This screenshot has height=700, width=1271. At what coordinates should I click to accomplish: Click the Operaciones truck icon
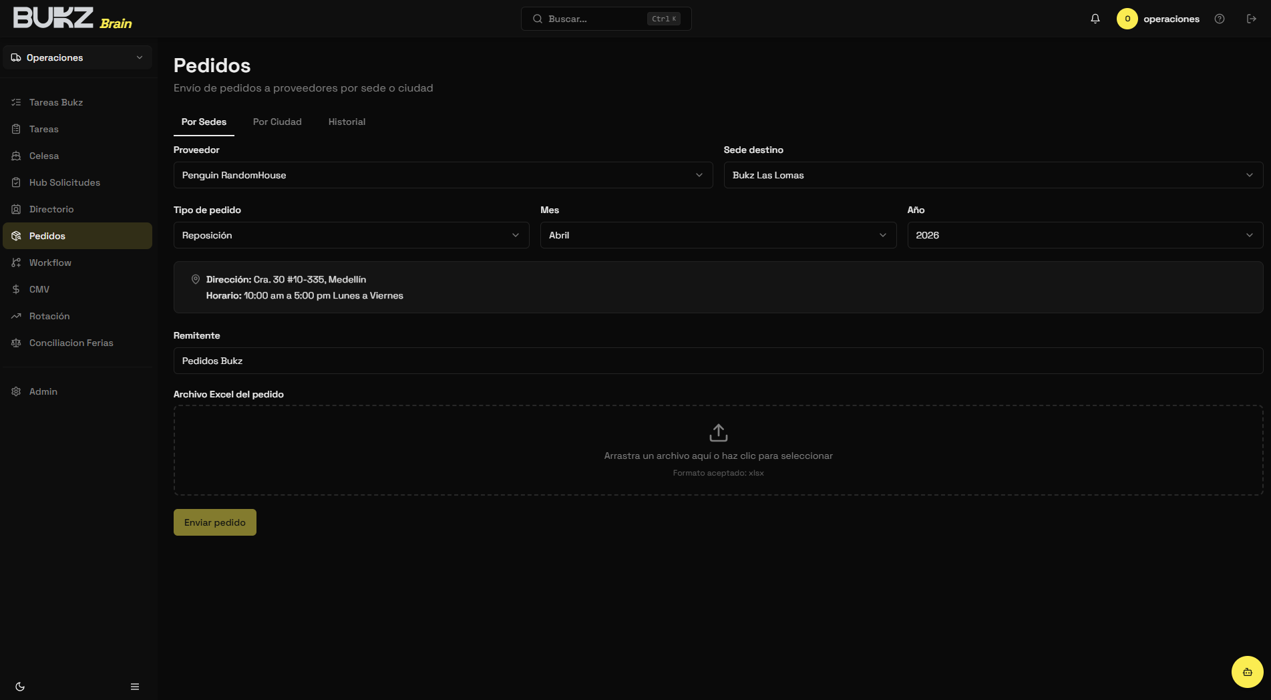16,57
